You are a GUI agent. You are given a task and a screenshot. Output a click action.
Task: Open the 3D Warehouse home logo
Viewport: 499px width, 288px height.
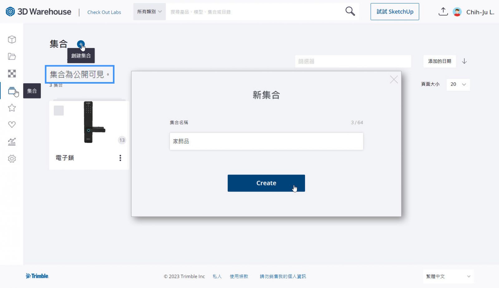tap(38, 12)
